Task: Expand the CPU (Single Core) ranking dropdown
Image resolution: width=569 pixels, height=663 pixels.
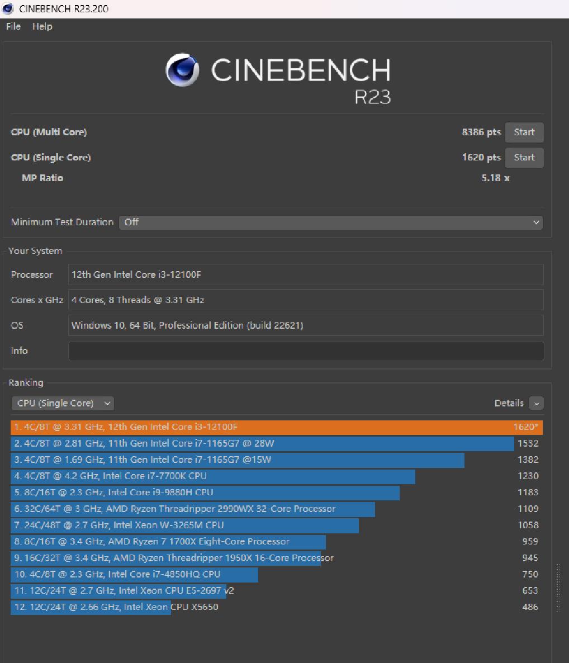Action: click(x=63, y=403)
